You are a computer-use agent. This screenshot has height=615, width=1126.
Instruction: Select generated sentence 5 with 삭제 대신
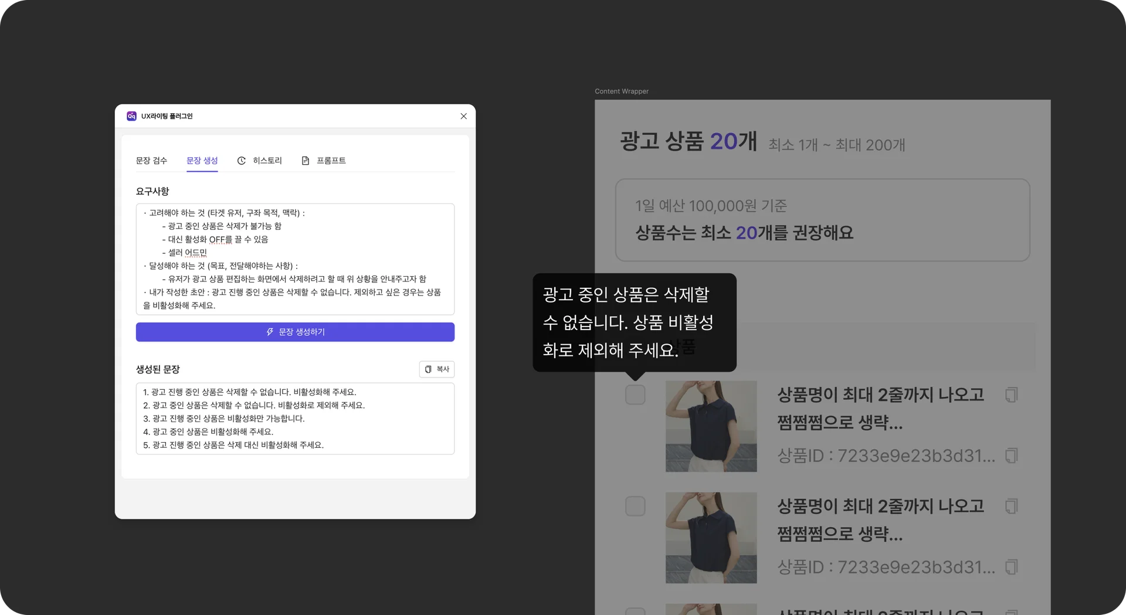click(233, 445)
